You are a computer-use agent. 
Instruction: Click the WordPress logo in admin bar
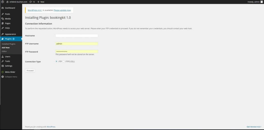[x=3, y=2]
